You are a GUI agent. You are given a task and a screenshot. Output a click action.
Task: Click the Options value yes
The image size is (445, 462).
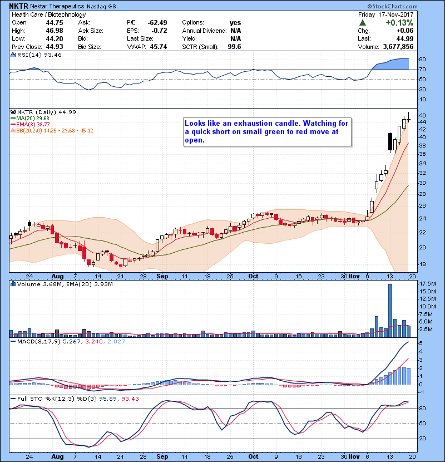[235, 23]
